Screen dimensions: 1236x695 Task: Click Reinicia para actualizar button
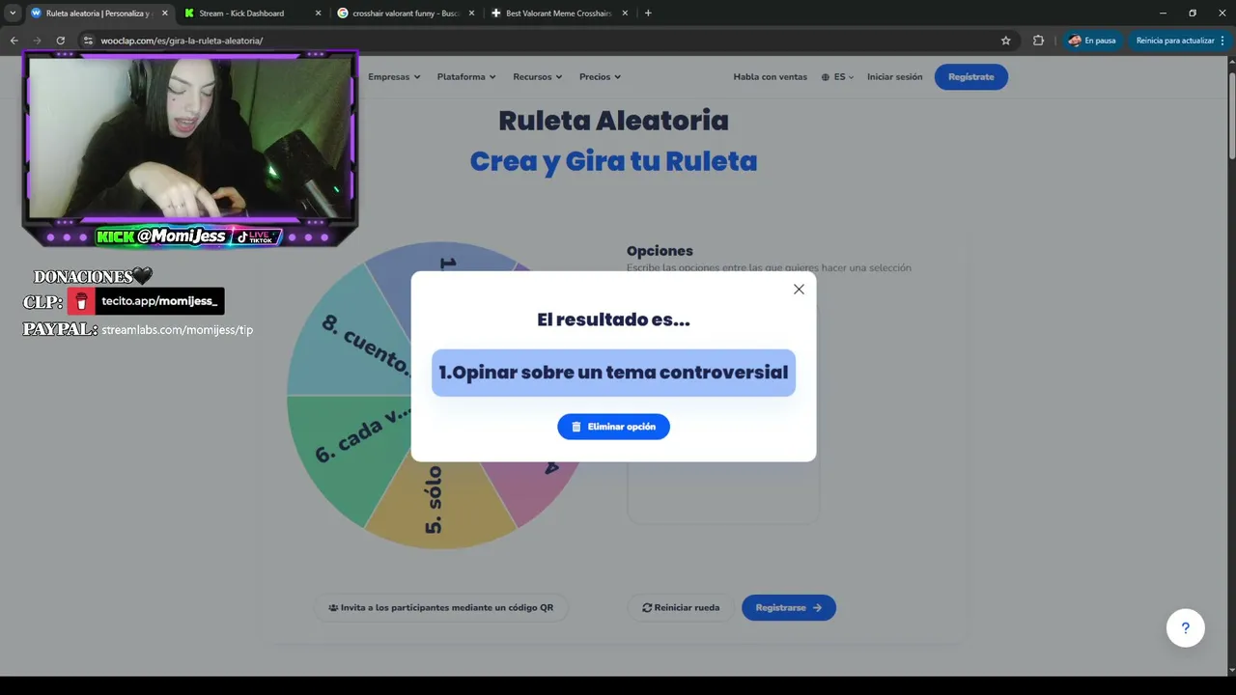1180,41
